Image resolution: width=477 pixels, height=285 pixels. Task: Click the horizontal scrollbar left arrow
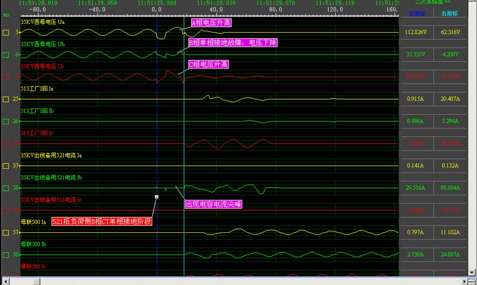click(x=4, y=281)
